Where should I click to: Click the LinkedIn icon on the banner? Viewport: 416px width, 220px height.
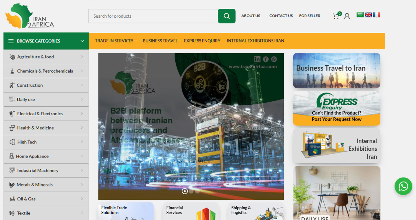click(257, 59)
